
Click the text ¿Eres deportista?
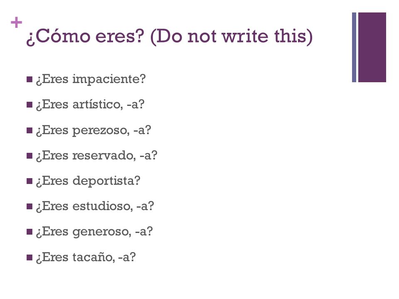88,181
